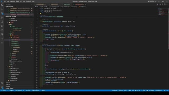Expand the Timeline section
Image resolution: width=169 pixels, height=95 pixels.
(x=8, y=85)
